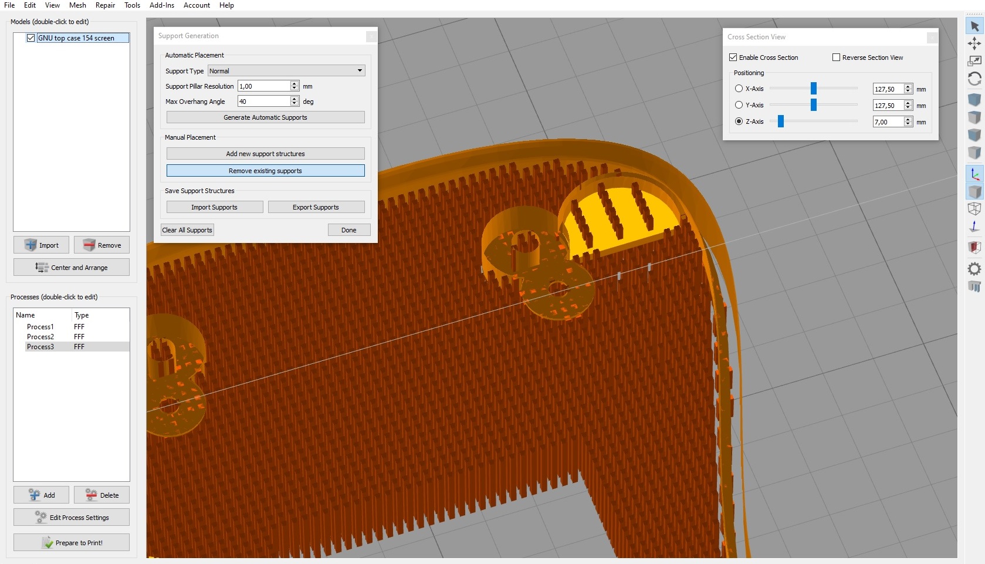Click the Z-Axis position slider handle

pos(781,121)
